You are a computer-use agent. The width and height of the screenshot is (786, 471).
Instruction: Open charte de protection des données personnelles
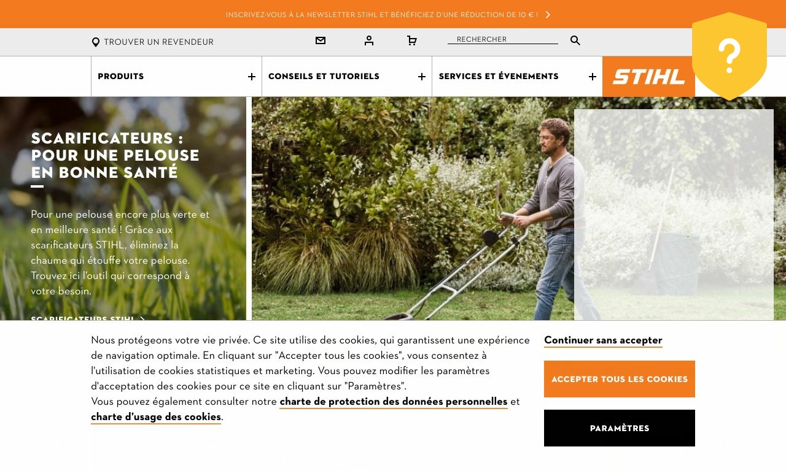pos(394,402)
